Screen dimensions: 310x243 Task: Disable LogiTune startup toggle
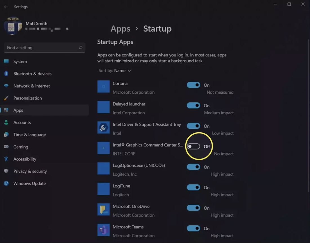tap(193, 187)
